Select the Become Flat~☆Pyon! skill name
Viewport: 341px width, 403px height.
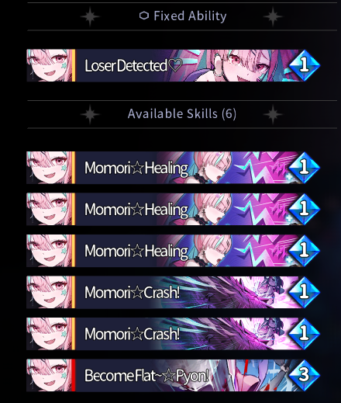pos(146,375)
